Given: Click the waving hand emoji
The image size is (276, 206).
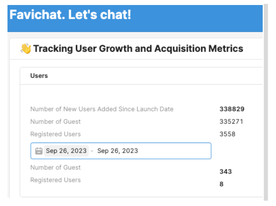Looking at the screenshot, I should pyautogui.click(x=26, y=49).
